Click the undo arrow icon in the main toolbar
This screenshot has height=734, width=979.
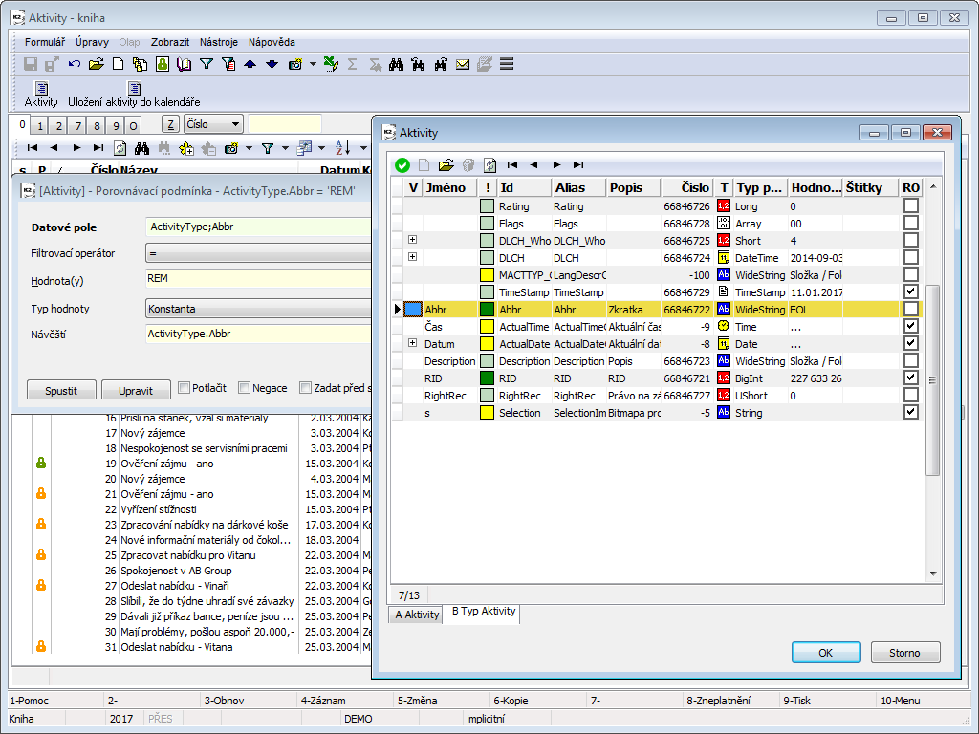(74, 64)
